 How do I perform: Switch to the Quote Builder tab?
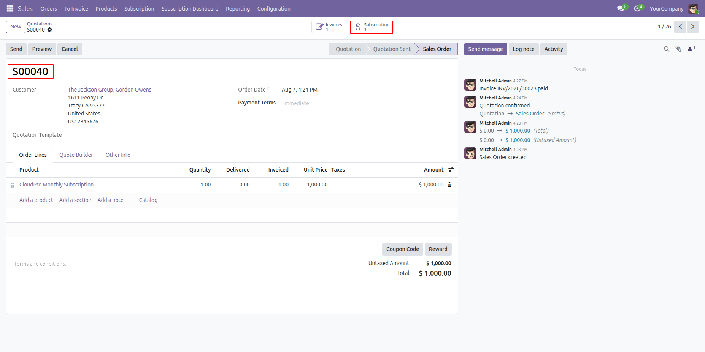point(76,155)
